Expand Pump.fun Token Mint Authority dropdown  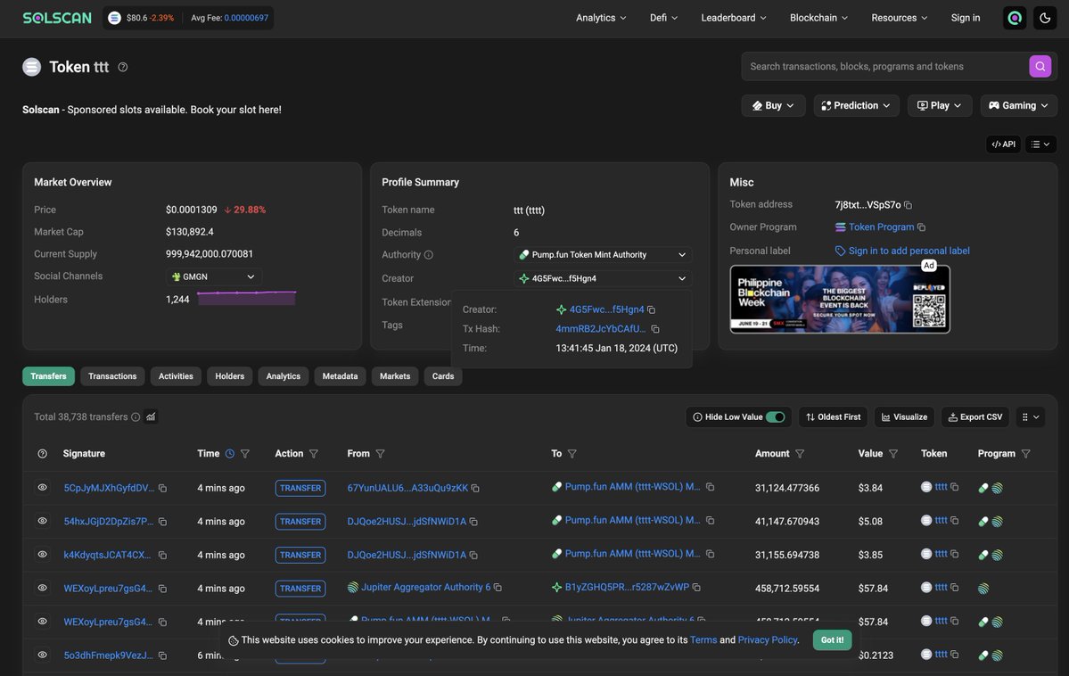coord(602,255)
